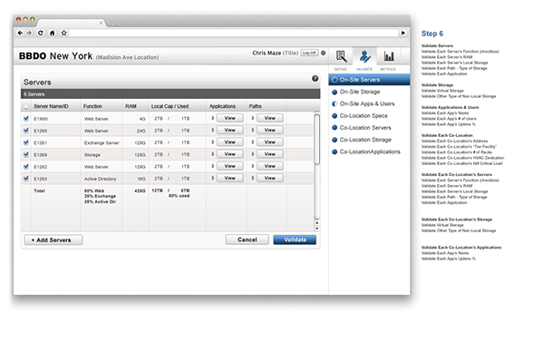Open a new browser tab
This screenshot has width=544, height=352.
pos(111,23)
